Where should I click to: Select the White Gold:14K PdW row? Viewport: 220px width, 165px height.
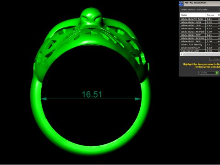pos(200,32)
